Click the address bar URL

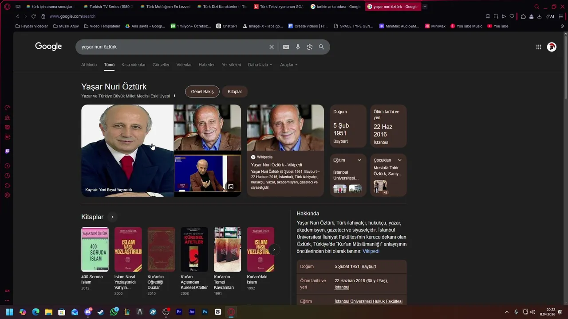72,16
